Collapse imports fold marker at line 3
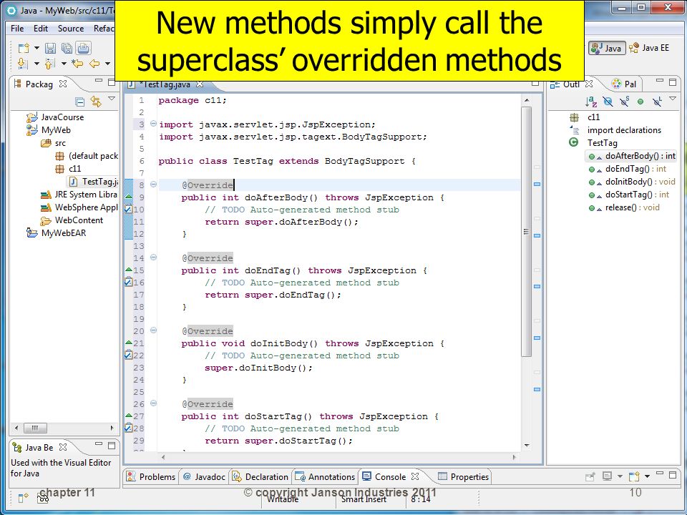Image resolution: width=687 pixels, height=515 pixels. (153, 124)
